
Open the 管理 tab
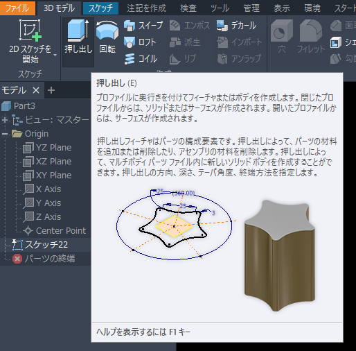(251, 8)
